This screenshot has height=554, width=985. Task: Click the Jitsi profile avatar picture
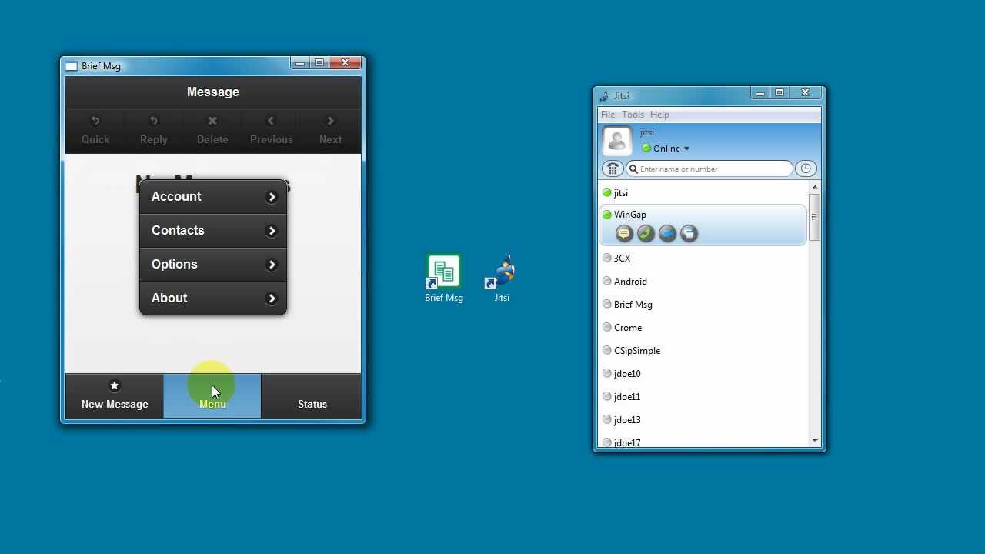(x=617, y=141)
